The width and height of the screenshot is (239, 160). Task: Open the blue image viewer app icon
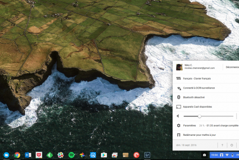click(x=93, y=155)
